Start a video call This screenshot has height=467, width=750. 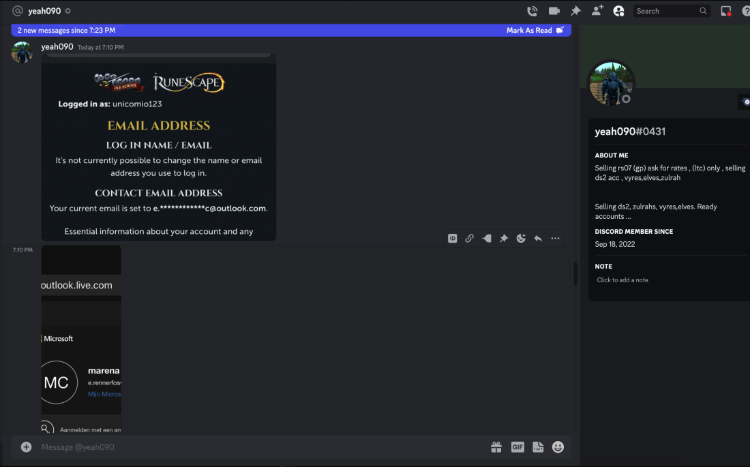554,11
